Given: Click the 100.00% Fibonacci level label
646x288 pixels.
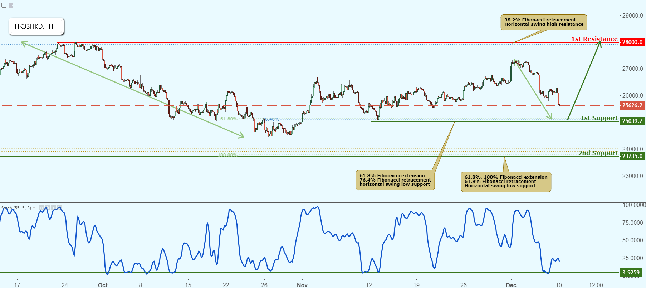Looking at the screenshot, I should (227, 155).
